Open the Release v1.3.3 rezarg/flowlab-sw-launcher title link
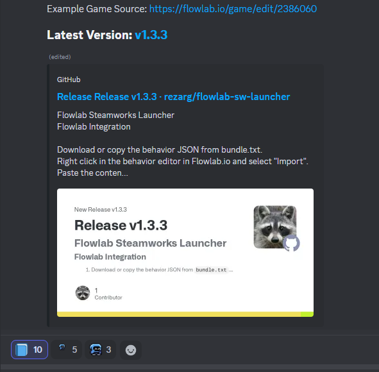 [x=173, y=97]
